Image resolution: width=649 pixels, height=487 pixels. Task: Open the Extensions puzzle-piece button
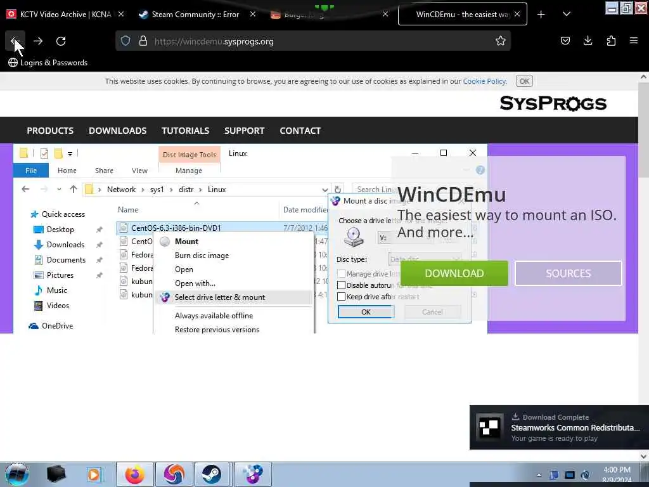[611, 41]
